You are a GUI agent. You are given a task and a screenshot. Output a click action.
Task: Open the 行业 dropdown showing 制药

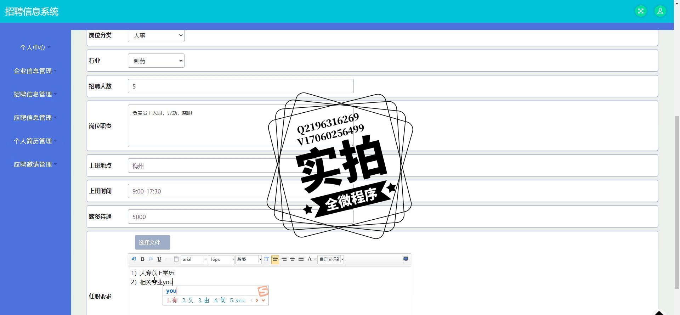tap(156, 61)
